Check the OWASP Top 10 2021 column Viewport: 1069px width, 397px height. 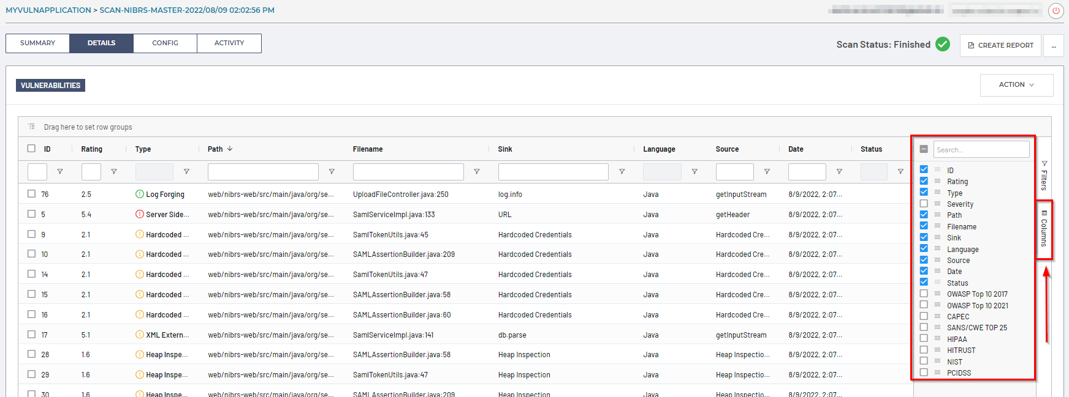coord(924,305)
